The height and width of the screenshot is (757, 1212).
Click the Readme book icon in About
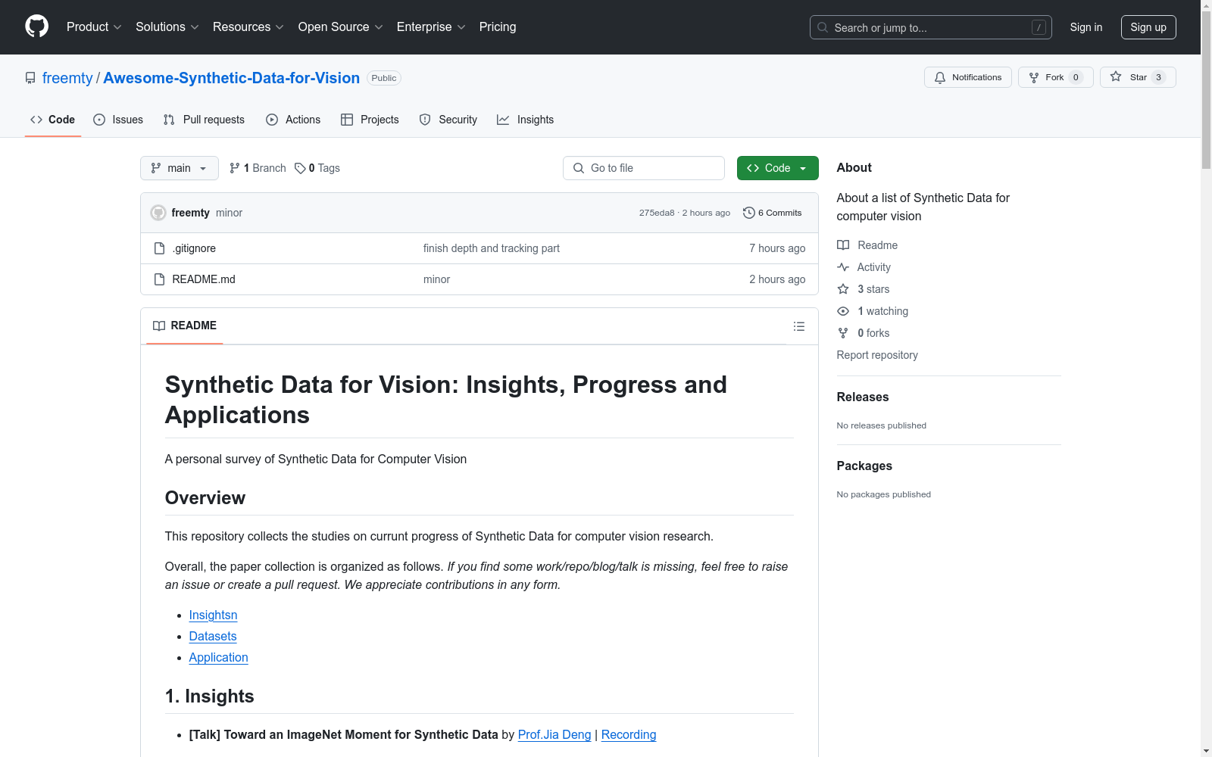pyautogui.click(x=843, y=245)
